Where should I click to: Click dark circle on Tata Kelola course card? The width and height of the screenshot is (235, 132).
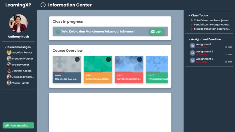click(x=77, y=59)
